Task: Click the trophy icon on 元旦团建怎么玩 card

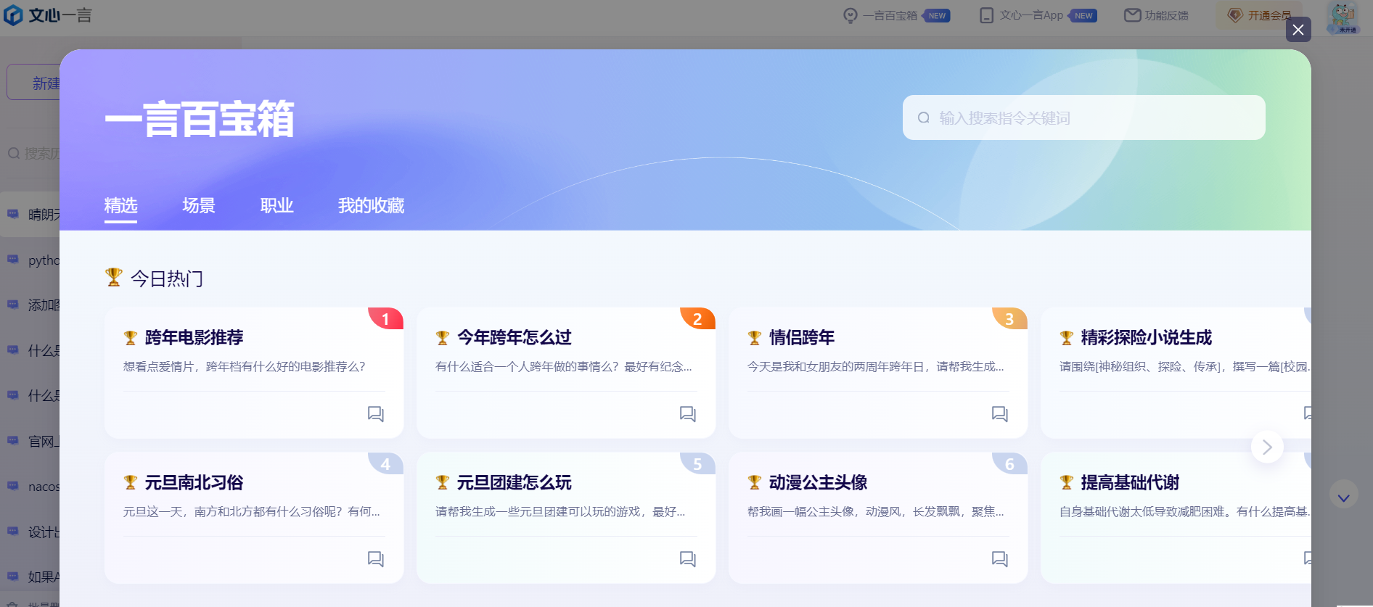Action: pos(443,483)
